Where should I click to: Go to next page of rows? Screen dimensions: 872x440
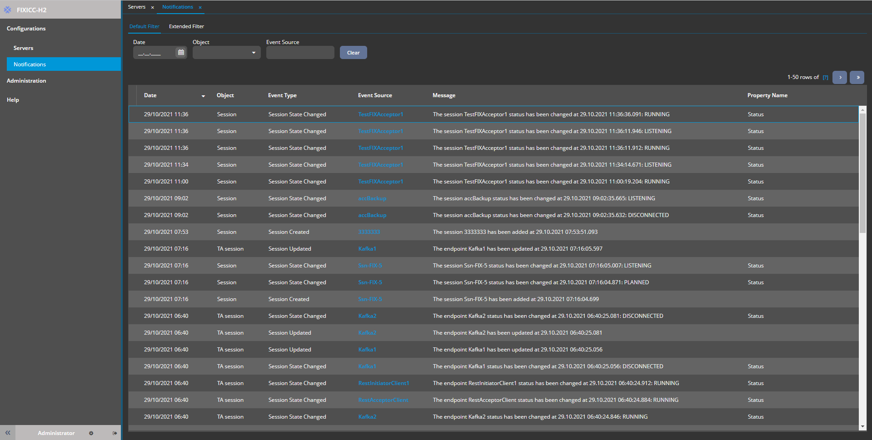click(840, 77)
